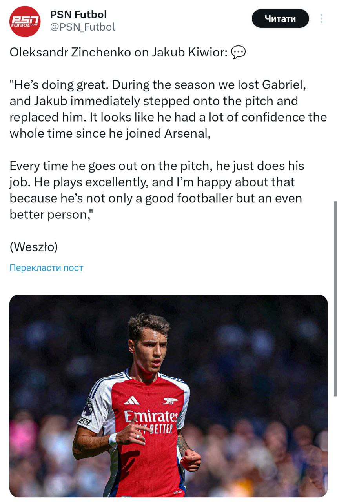Click the (Weszło) source text
This screenshot has width=337, height=502.
point(34,247)
